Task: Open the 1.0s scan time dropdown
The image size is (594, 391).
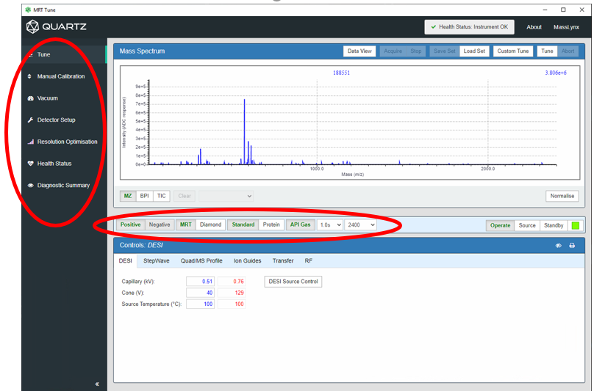Action: (329, 225)
